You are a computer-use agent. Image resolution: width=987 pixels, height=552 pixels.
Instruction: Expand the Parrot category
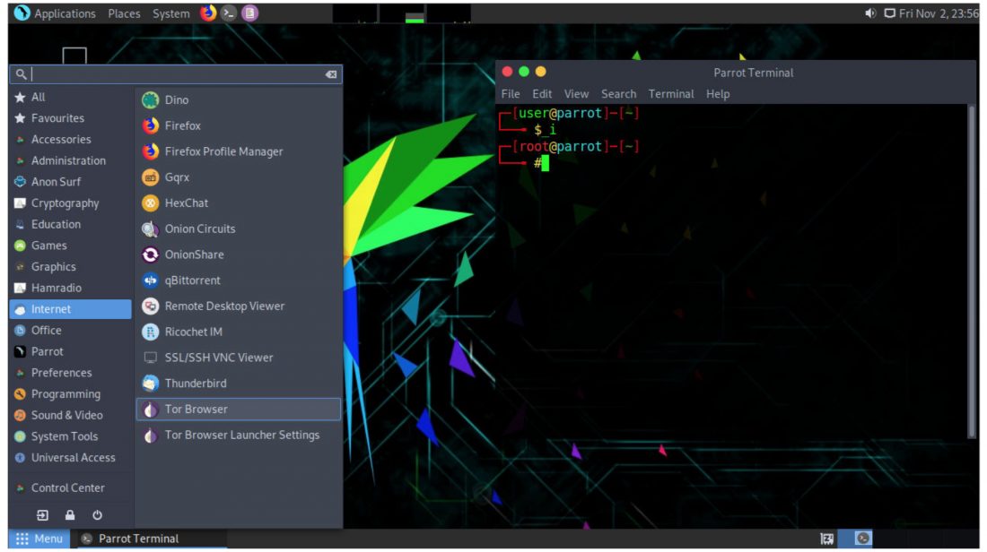(47, 351)
